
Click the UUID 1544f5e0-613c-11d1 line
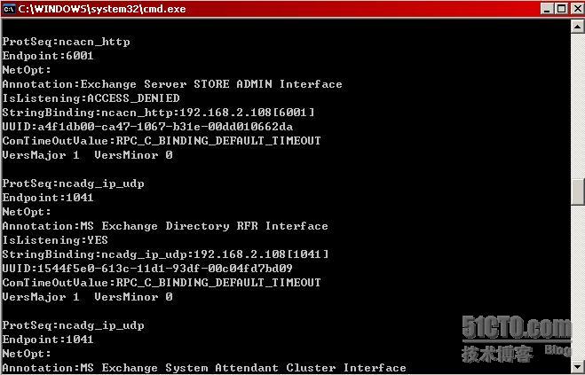pos(147,269)
